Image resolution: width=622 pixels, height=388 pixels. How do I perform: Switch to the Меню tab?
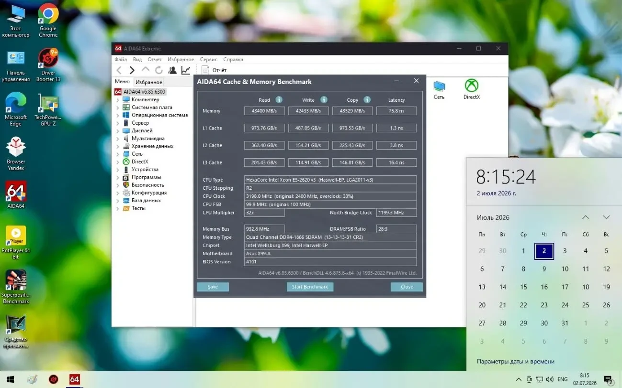(x=122, y=82)
